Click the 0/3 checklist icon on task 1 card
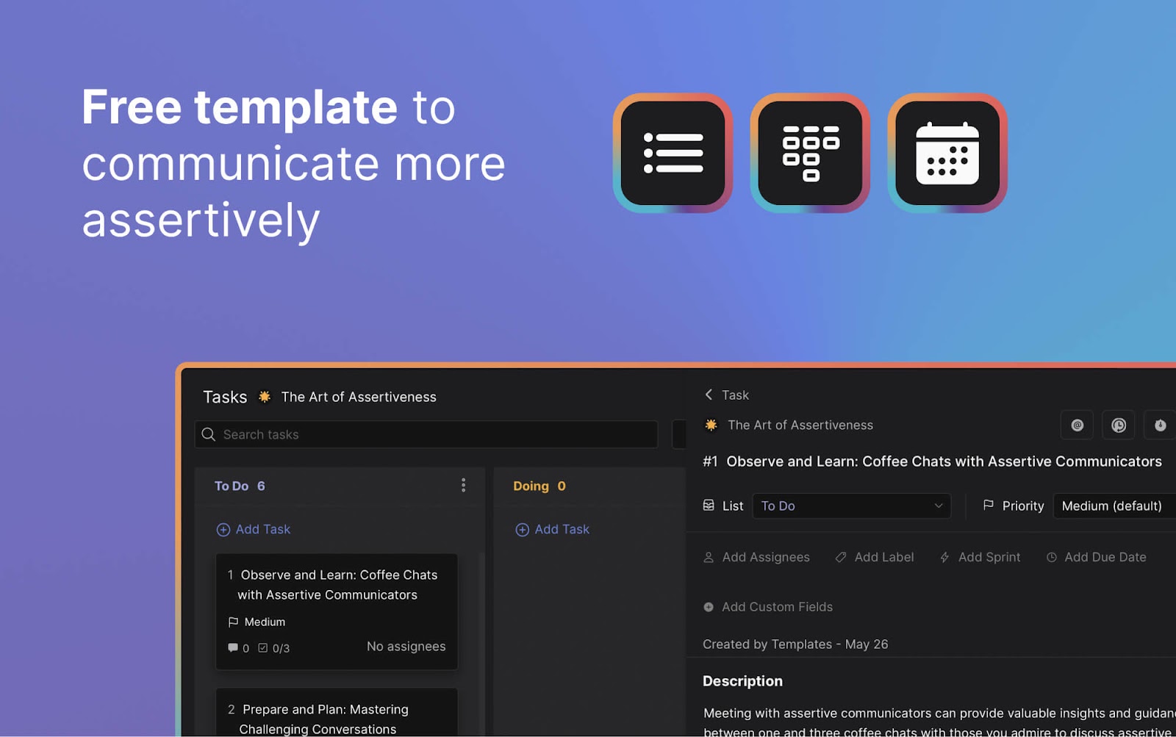Image resolution: width=1176 pixels, height=737 pixels. pos(263,648)
